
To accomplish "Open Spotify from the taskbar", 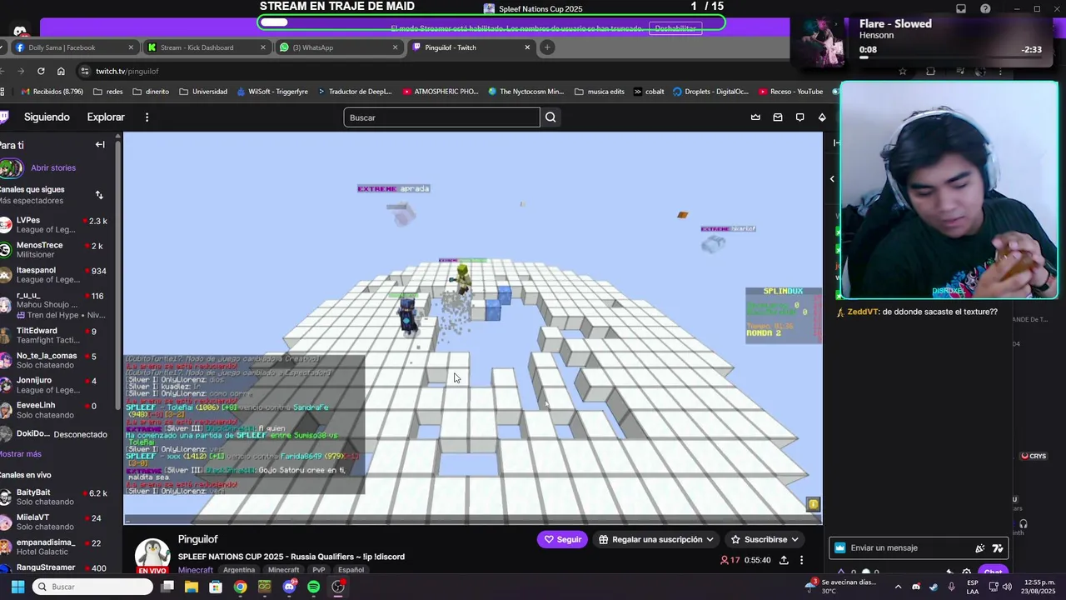I will click(x=313, y=587).
